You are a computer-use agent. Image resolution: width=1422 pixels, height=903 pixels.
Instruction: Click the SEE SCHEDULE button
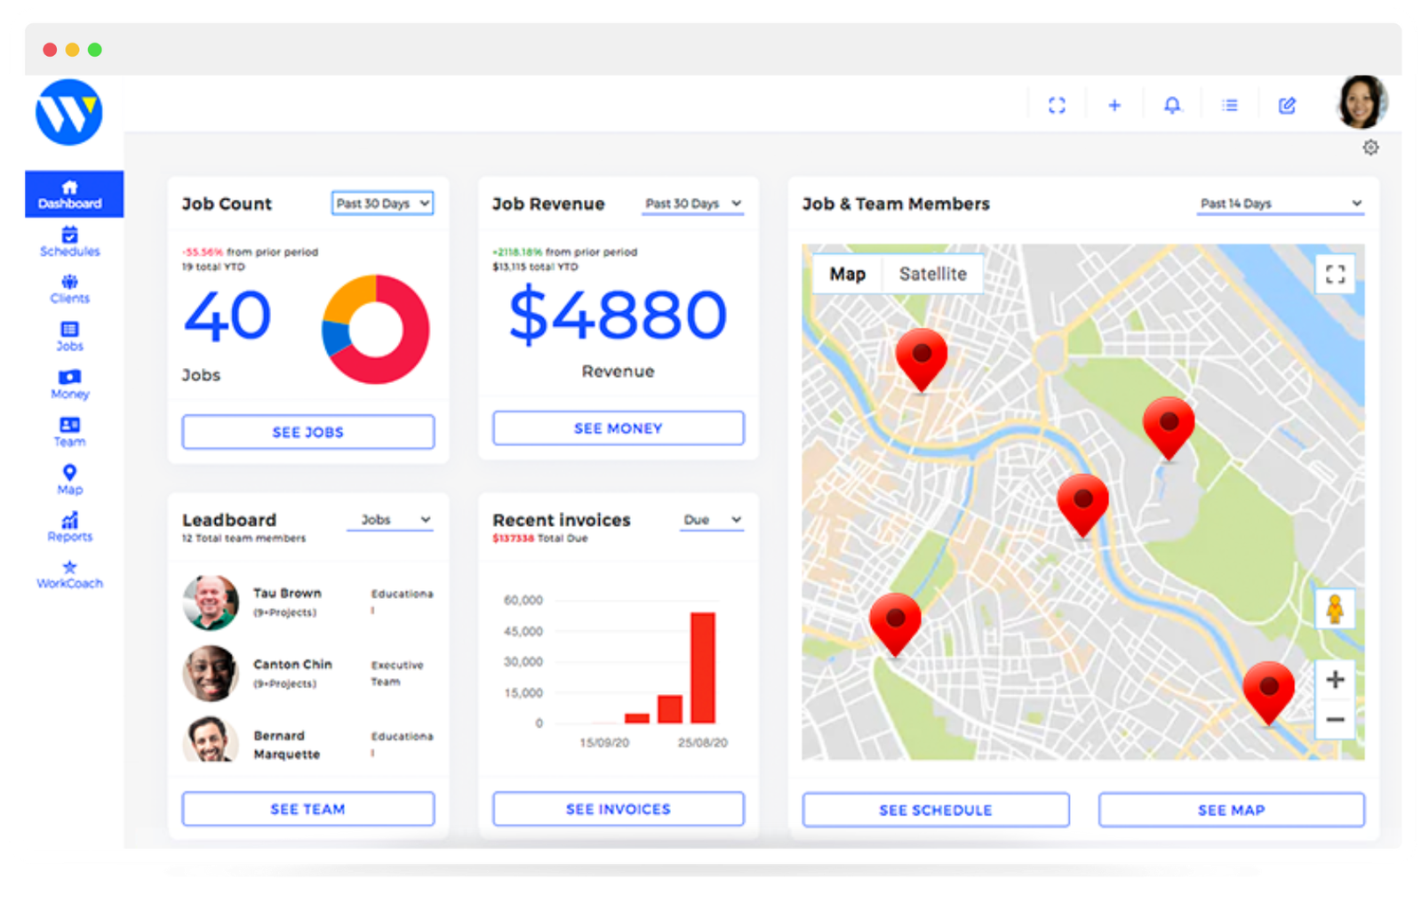(x=935, y=810)
